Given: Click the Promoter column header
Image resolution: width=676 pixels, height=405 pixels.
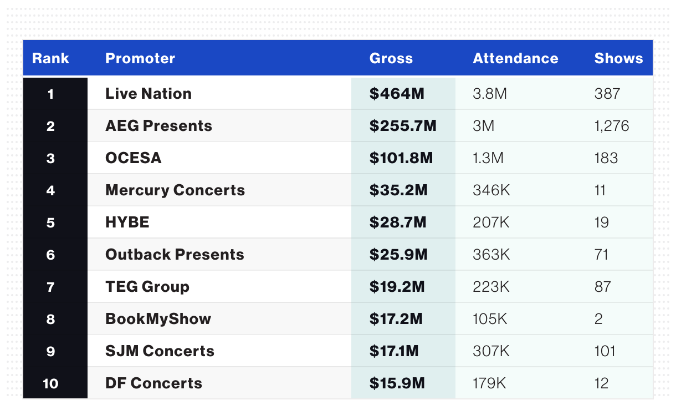Looking at the screenshot, I should click(140, 58).
